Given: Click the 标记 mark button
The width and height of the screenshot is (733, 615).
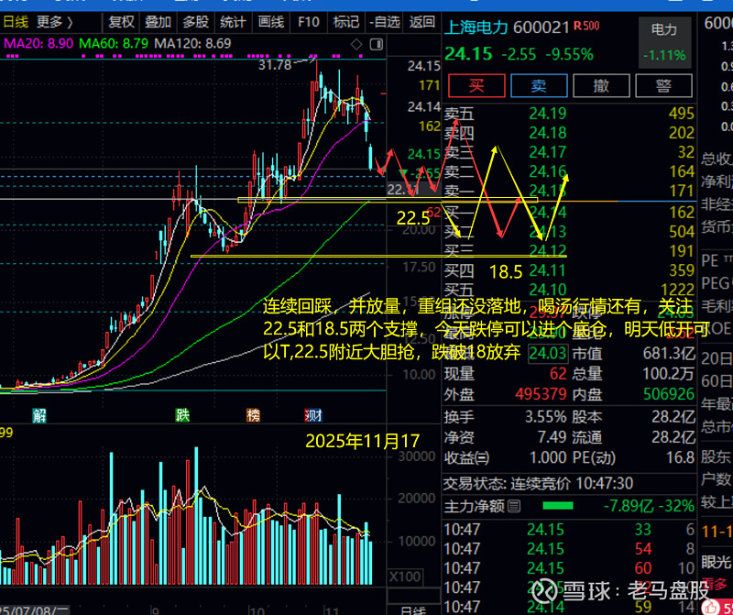Looking at the screenshot, I should pyautogui.click(x=346, y=22).
